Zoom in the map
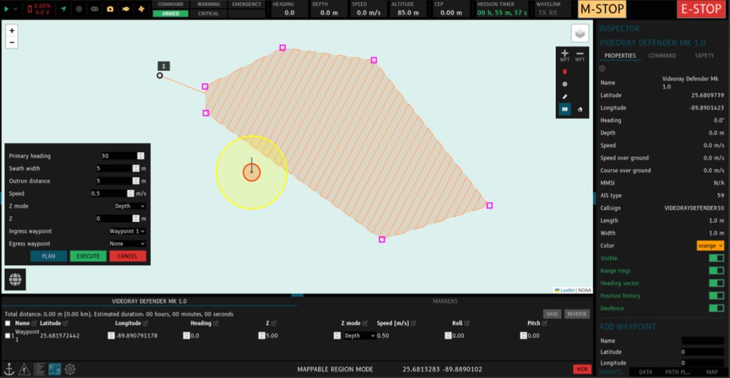 (12, 30)
